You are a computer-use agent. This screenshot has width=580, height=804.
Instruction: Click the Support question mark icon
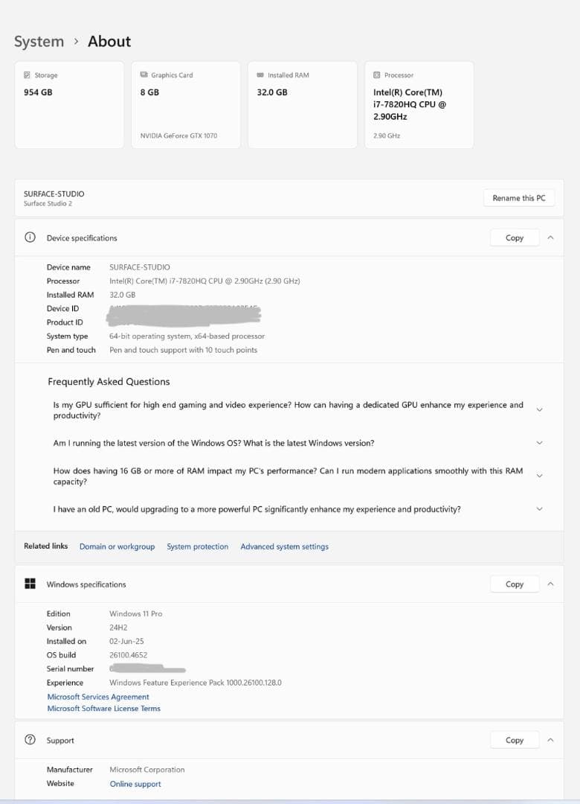[x=29, y=740]
